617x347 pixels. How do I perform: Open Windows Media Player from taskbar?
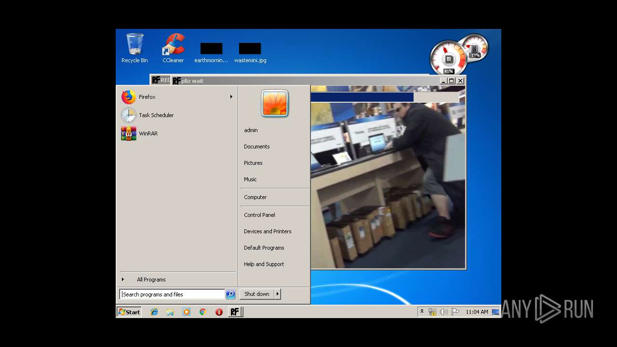coord(187,312)
